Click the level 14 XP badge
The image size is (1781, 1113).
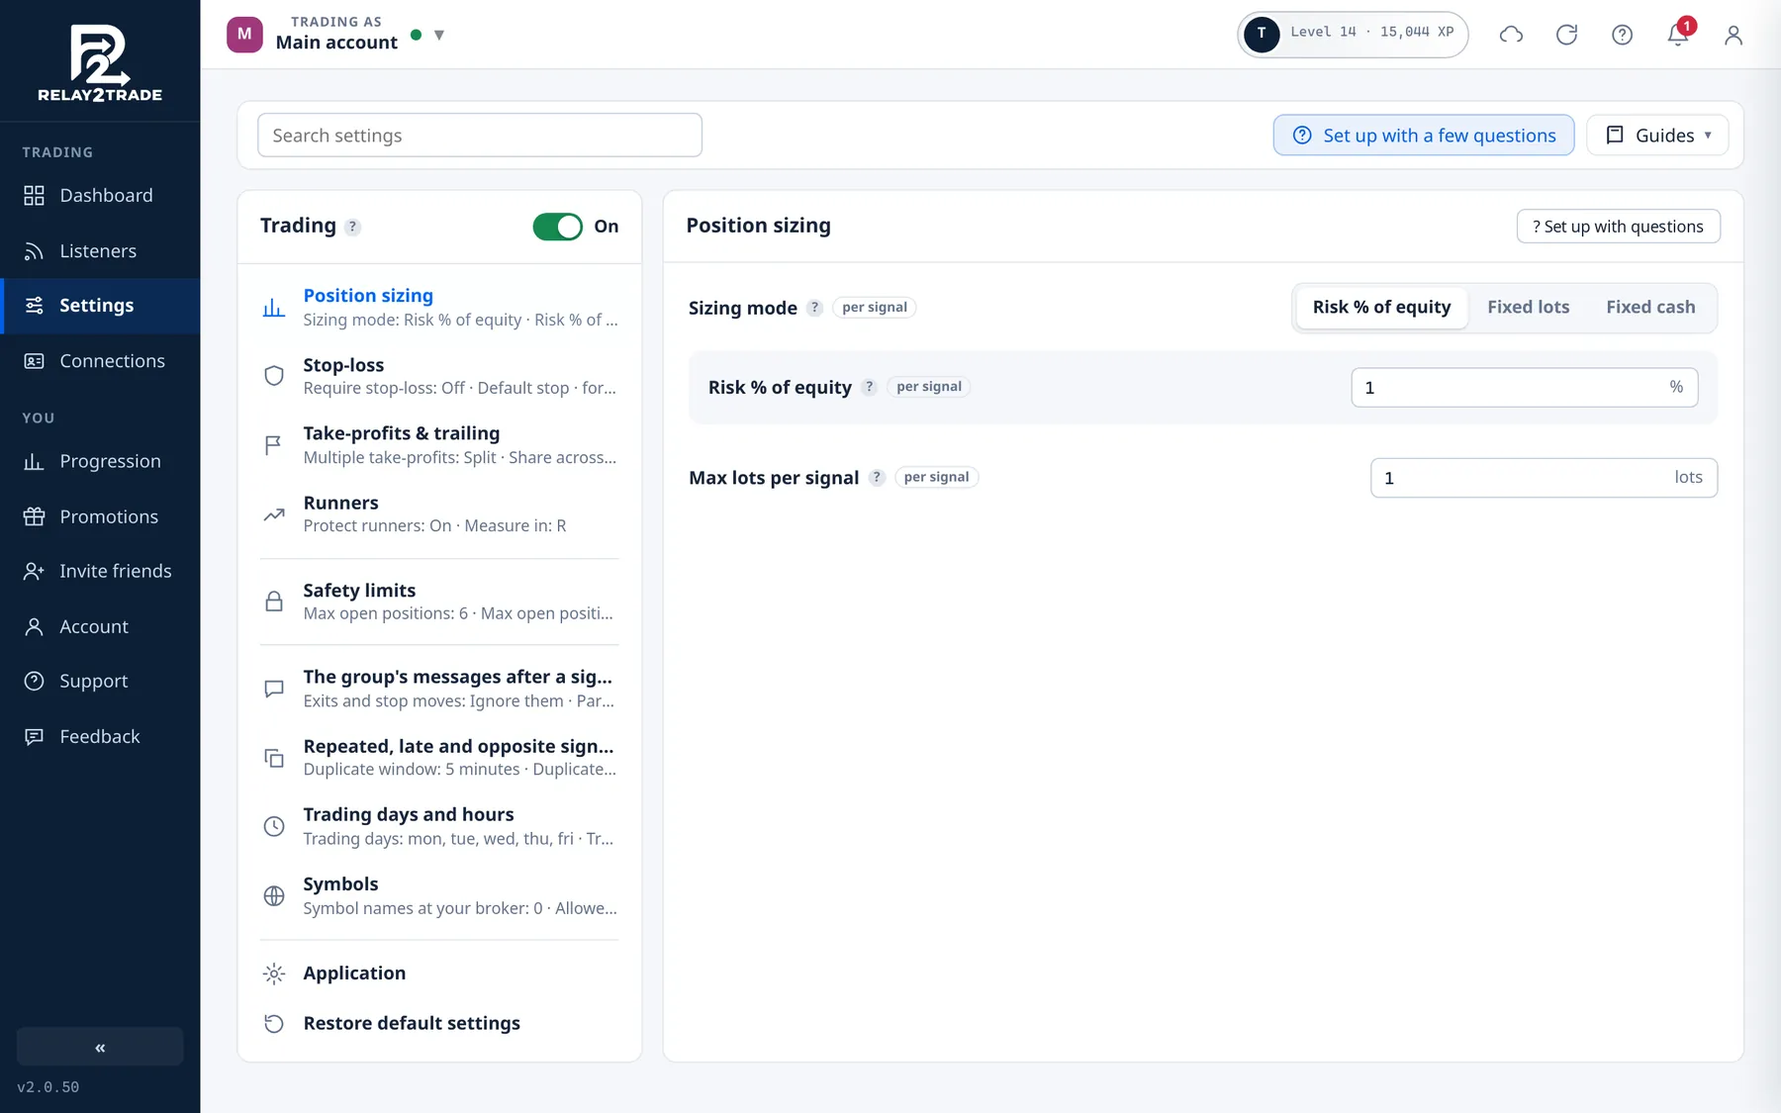(x=1353, y=34)
